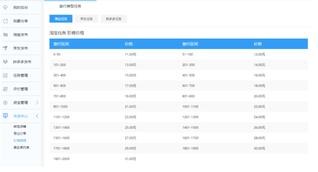Viewport: 318px width, 172px height.
Task: Click the 资金管理 coin icon
Action: click(x=5, y=103)
